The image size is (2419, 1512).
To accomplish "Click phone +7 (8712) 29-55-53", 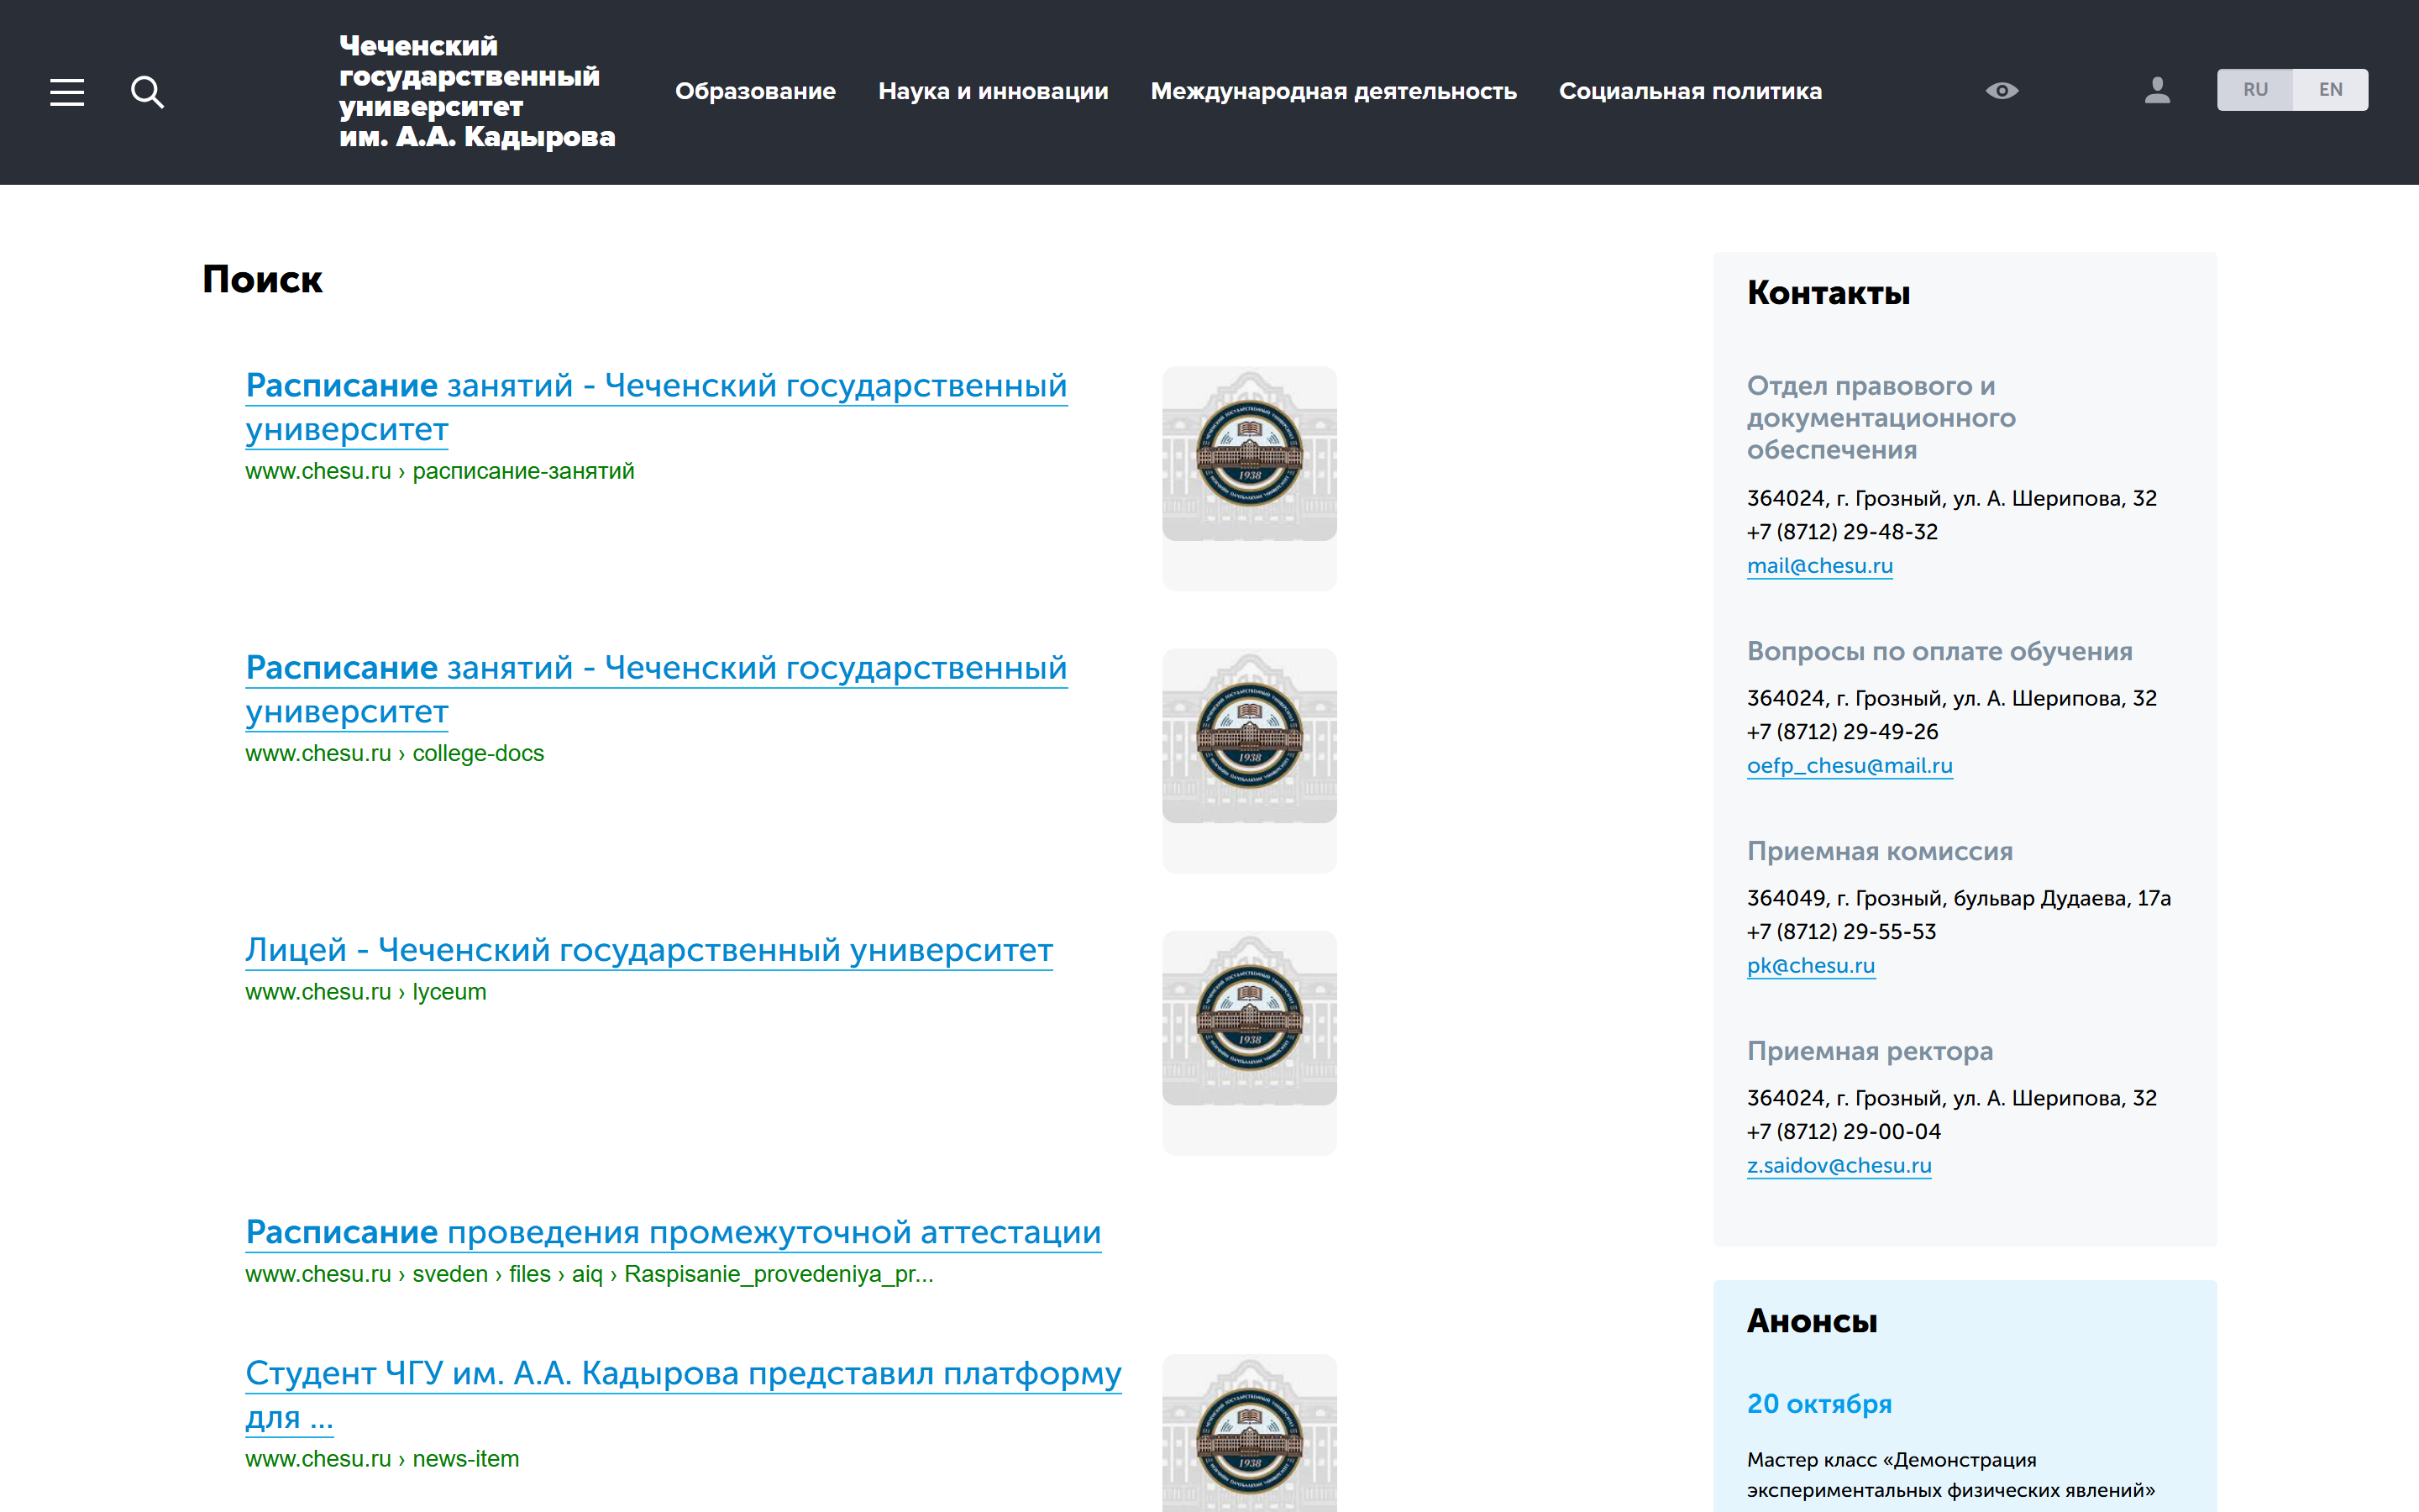I will [x=1841, y=932].
